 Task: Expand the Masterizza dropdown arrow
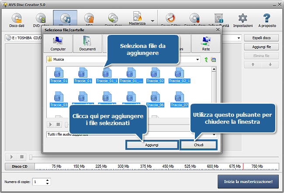coord(152,20)
